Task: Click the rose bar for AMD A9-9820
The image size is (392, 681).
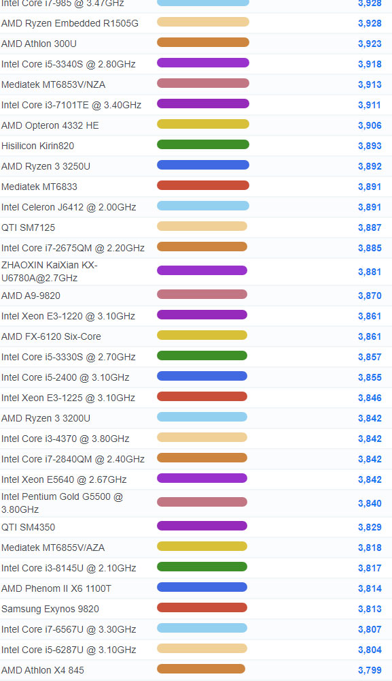Action: [x=202, y=294]
